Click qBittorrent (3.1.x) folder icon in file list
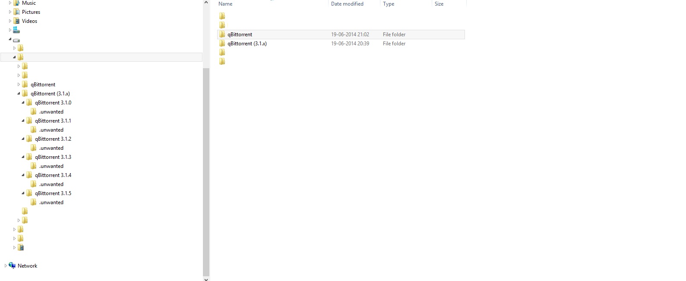The height and width of the screenshot is (281, 686). coord(222,44)
